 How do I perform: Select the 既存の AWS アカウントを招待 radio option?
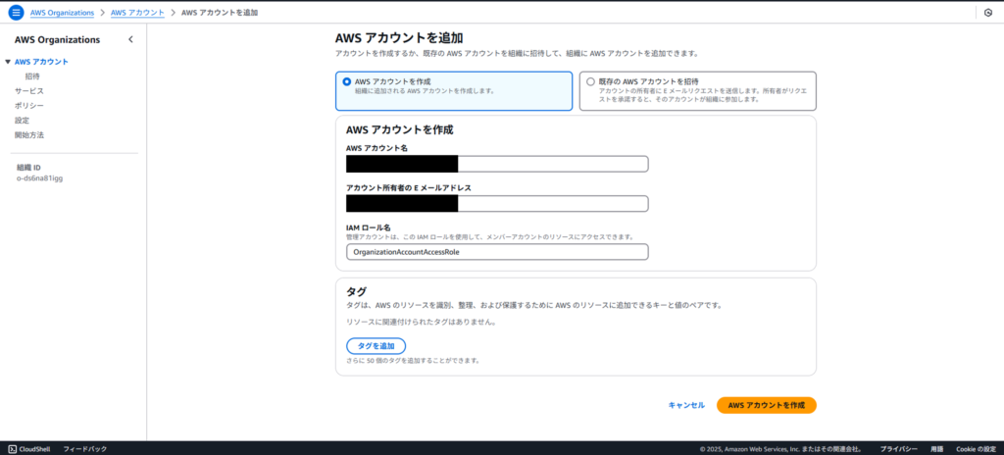pos(590,82)
